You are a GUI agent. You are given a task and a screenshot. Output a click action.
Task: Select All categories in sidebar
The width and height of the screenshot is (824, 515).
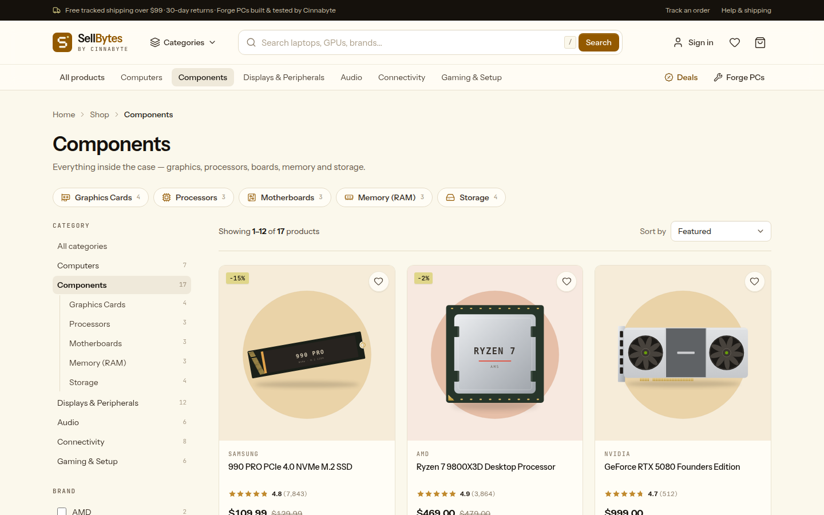122,246
